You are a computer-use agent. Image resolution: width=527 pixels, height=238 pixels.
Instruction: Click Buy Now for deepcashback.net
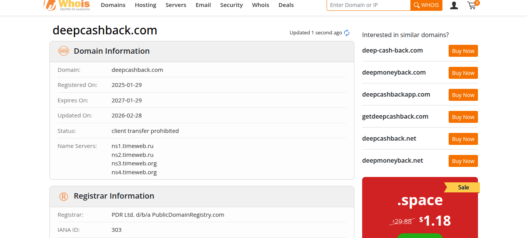coord(463,139)
